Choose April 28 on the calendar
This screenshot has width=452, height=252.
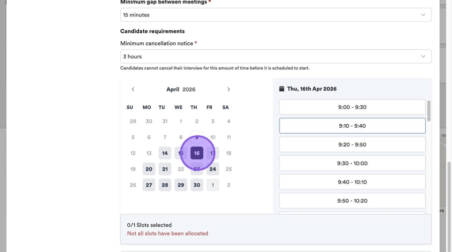165,185
